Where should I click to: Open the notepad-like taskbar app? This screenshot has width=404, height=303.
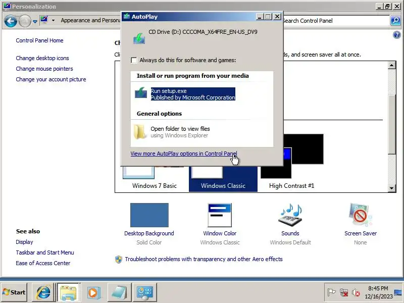pos(119,292)
